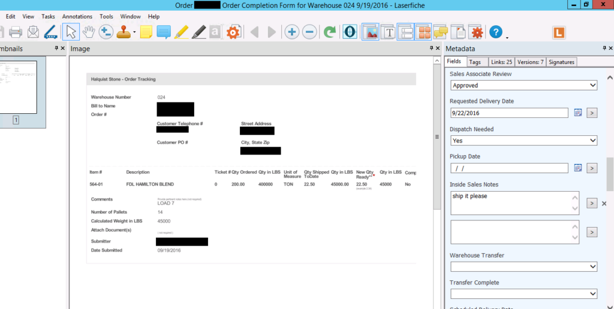Open the Annotations menu
The width and height of the screenshot is (614, 309).
(77, 16)
